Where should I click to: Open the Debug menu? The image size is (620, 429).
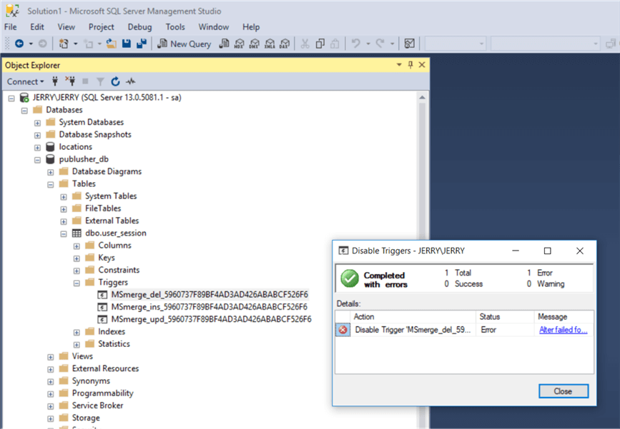[x=139, y=27]
